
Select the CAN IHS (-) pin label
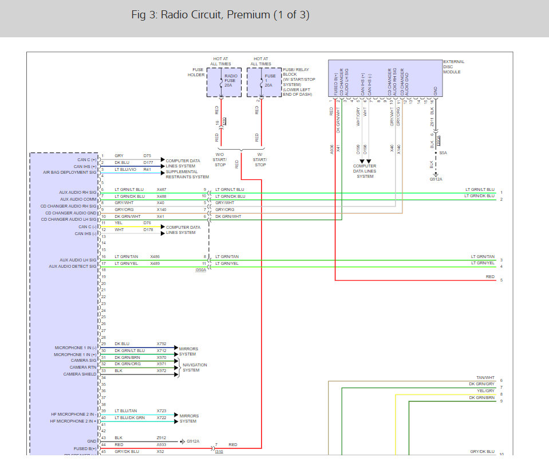(85, 233)
